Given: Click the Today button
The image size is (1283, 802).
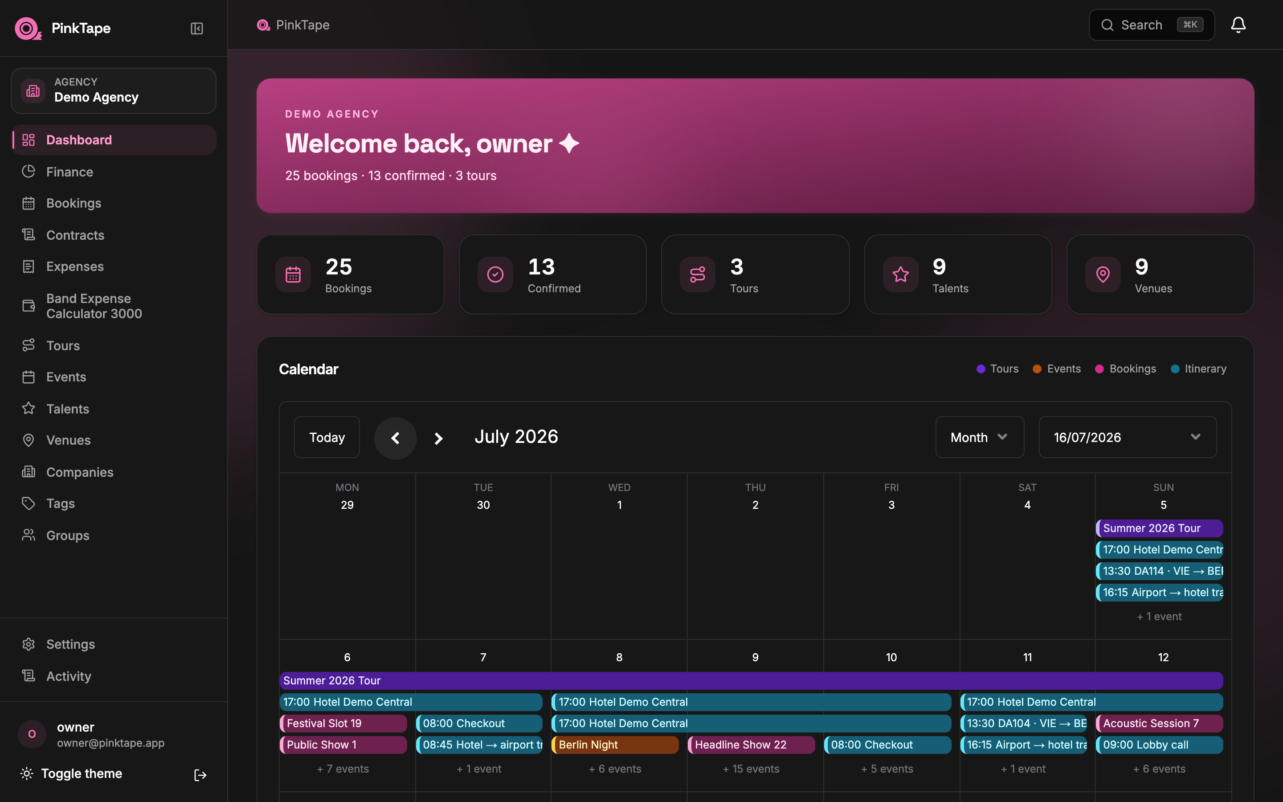Looking at the screenshot, I should coord(327,437).
